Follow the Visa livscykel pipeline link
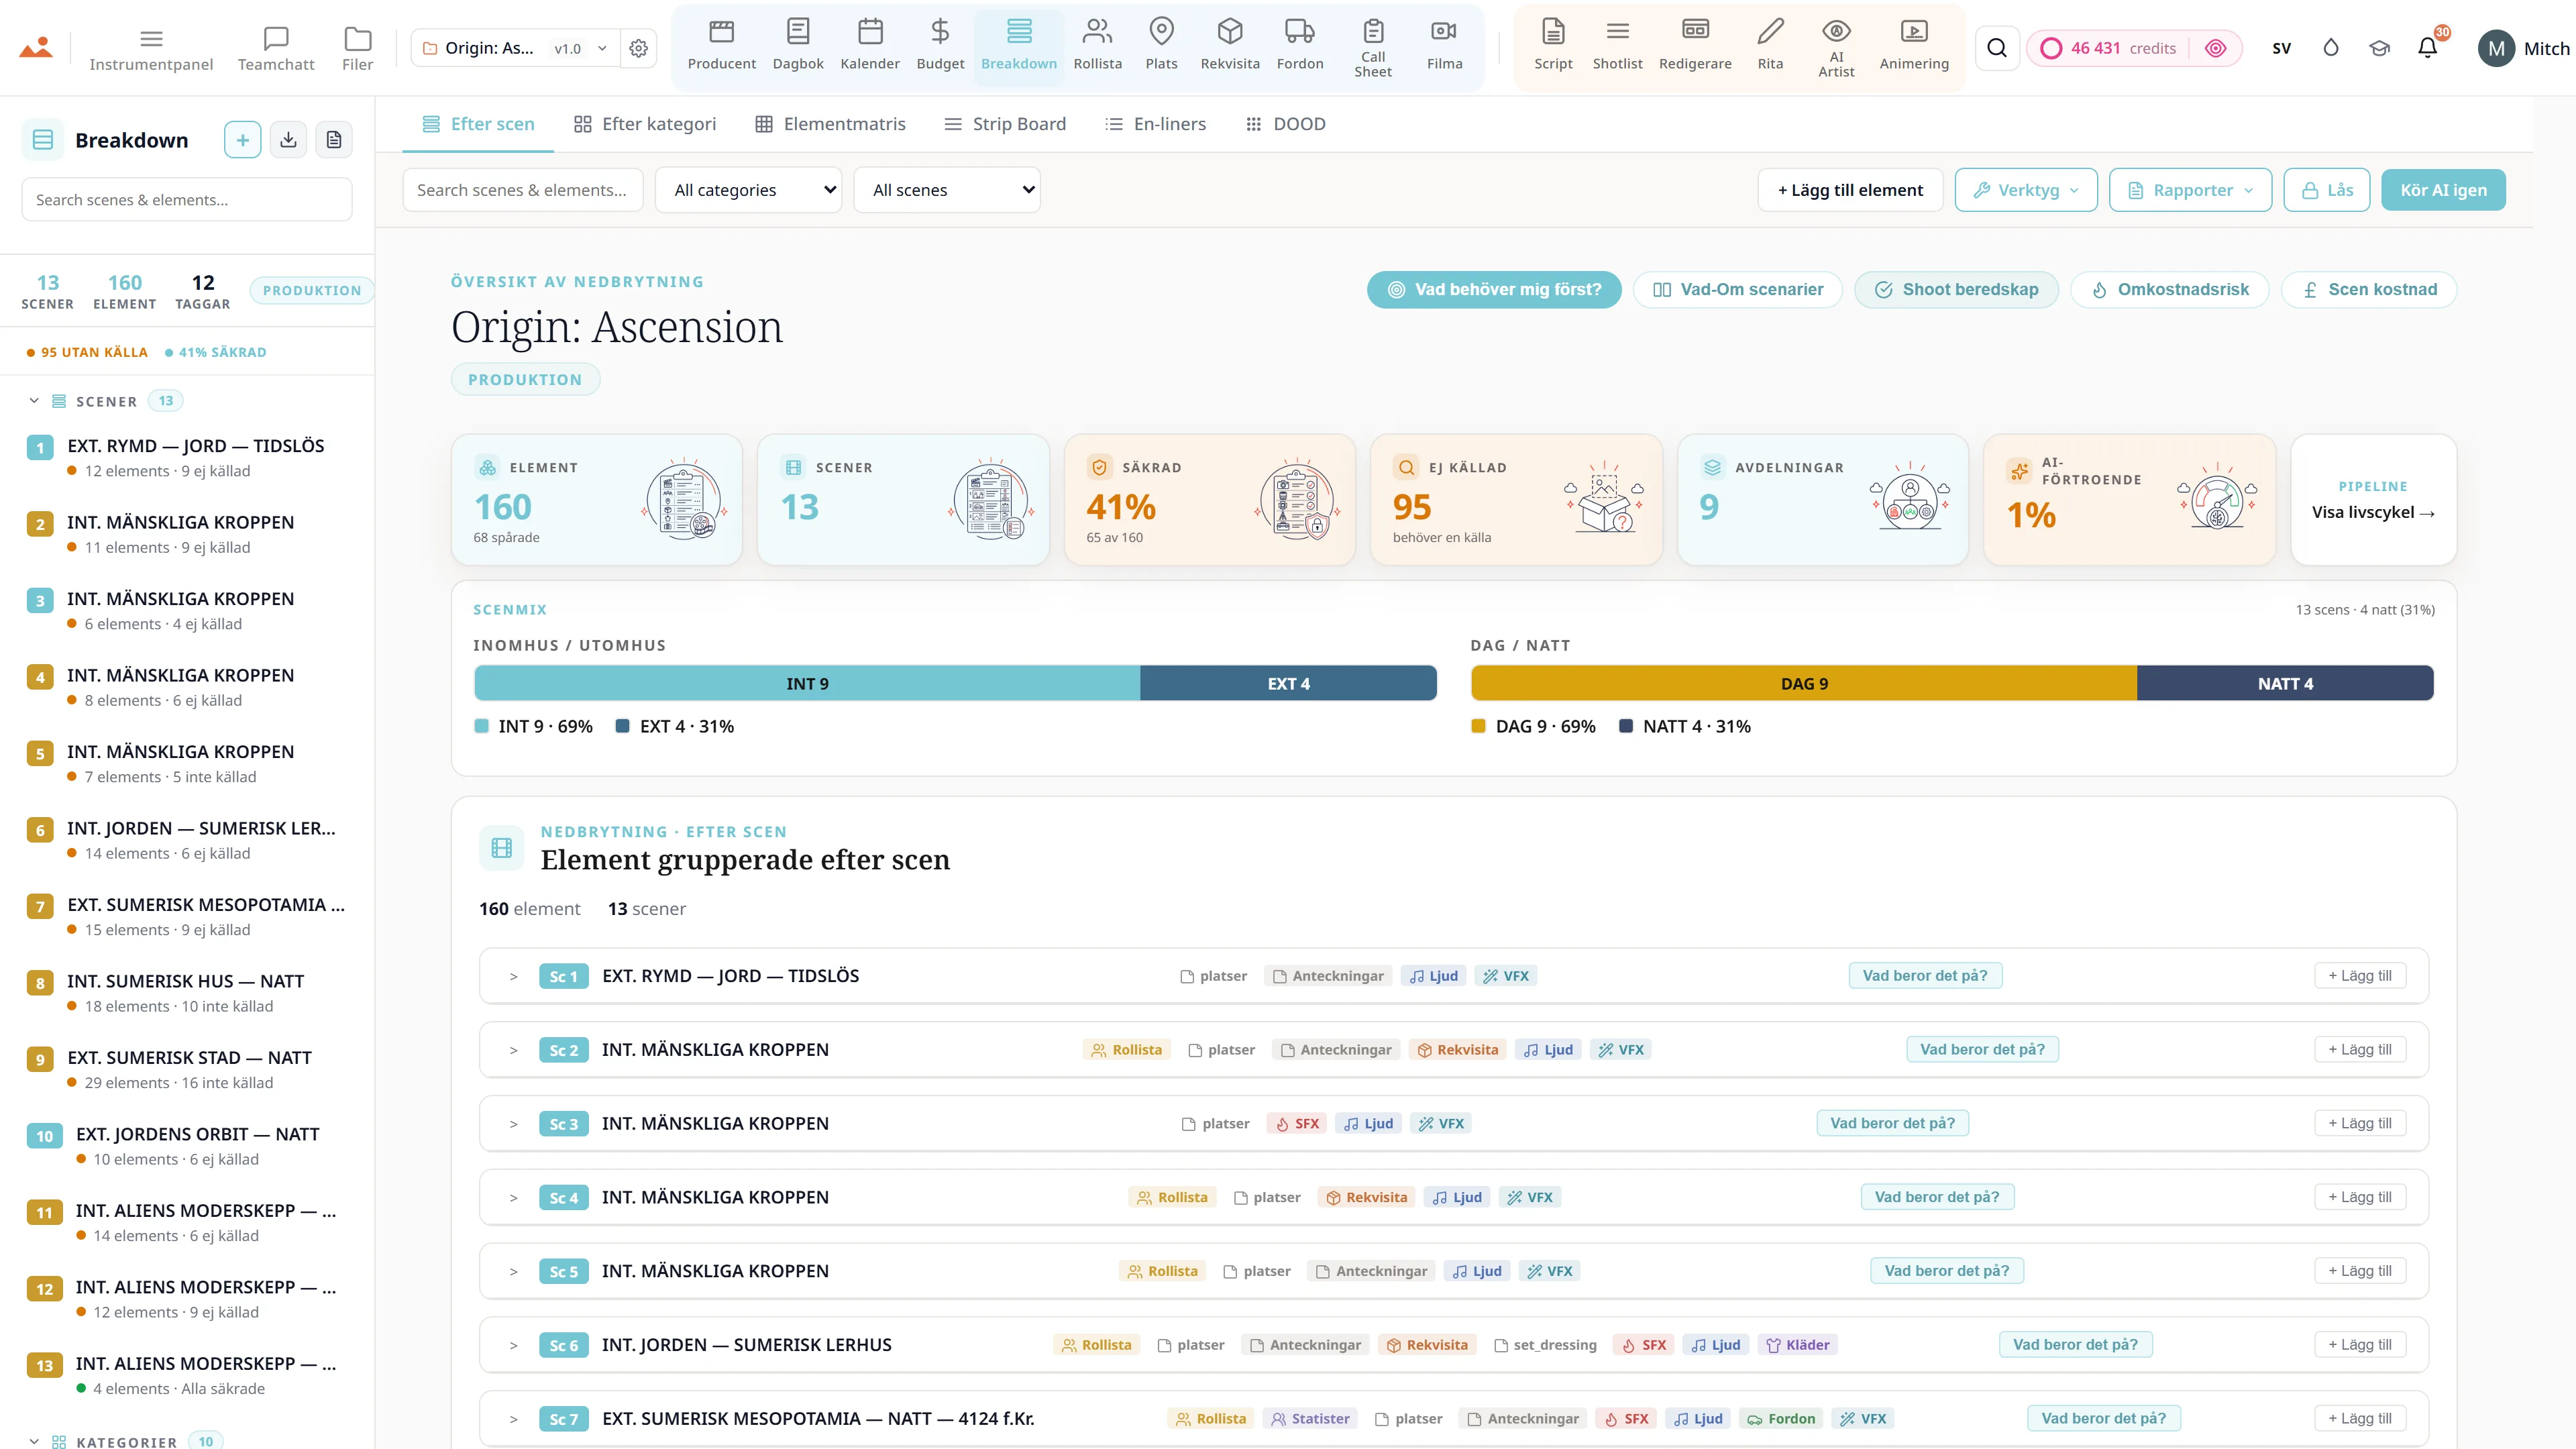The height and width of the screenshot is (1449, 2576). 2373,512
